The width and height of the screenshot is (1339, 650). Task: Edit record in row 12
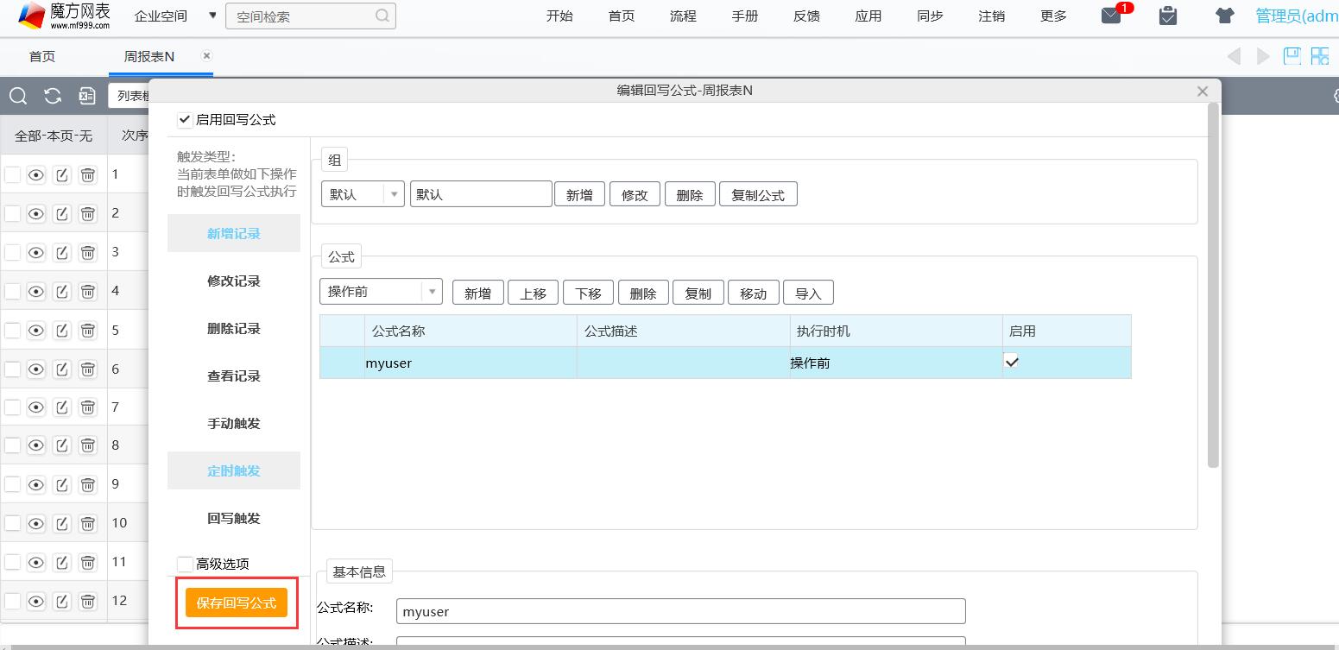(62, 601)
